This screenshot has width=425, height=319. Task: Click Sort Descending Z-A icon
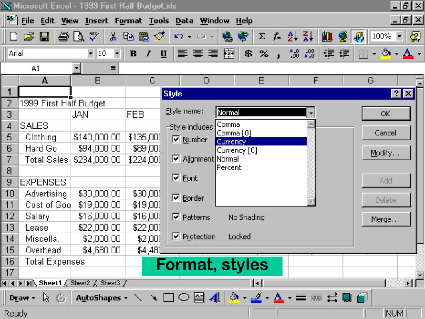tap(308, 37)
